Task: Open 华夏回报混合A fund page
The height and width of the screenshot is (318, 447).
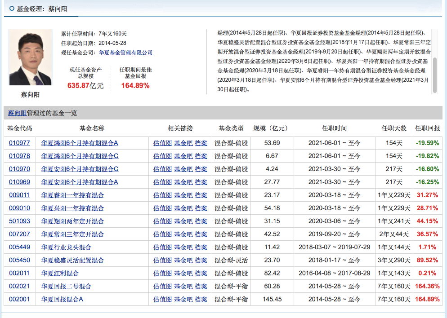Action: [62, 300]
